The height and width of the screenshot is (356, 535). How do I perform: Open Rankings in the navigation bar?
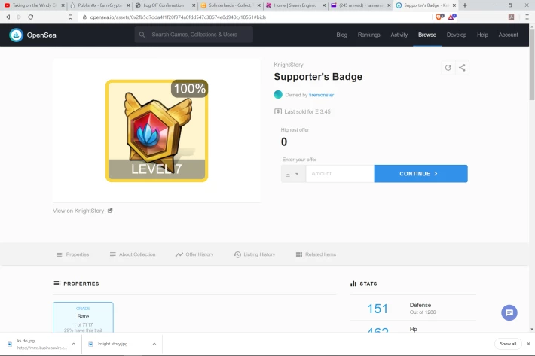[368, 35]
